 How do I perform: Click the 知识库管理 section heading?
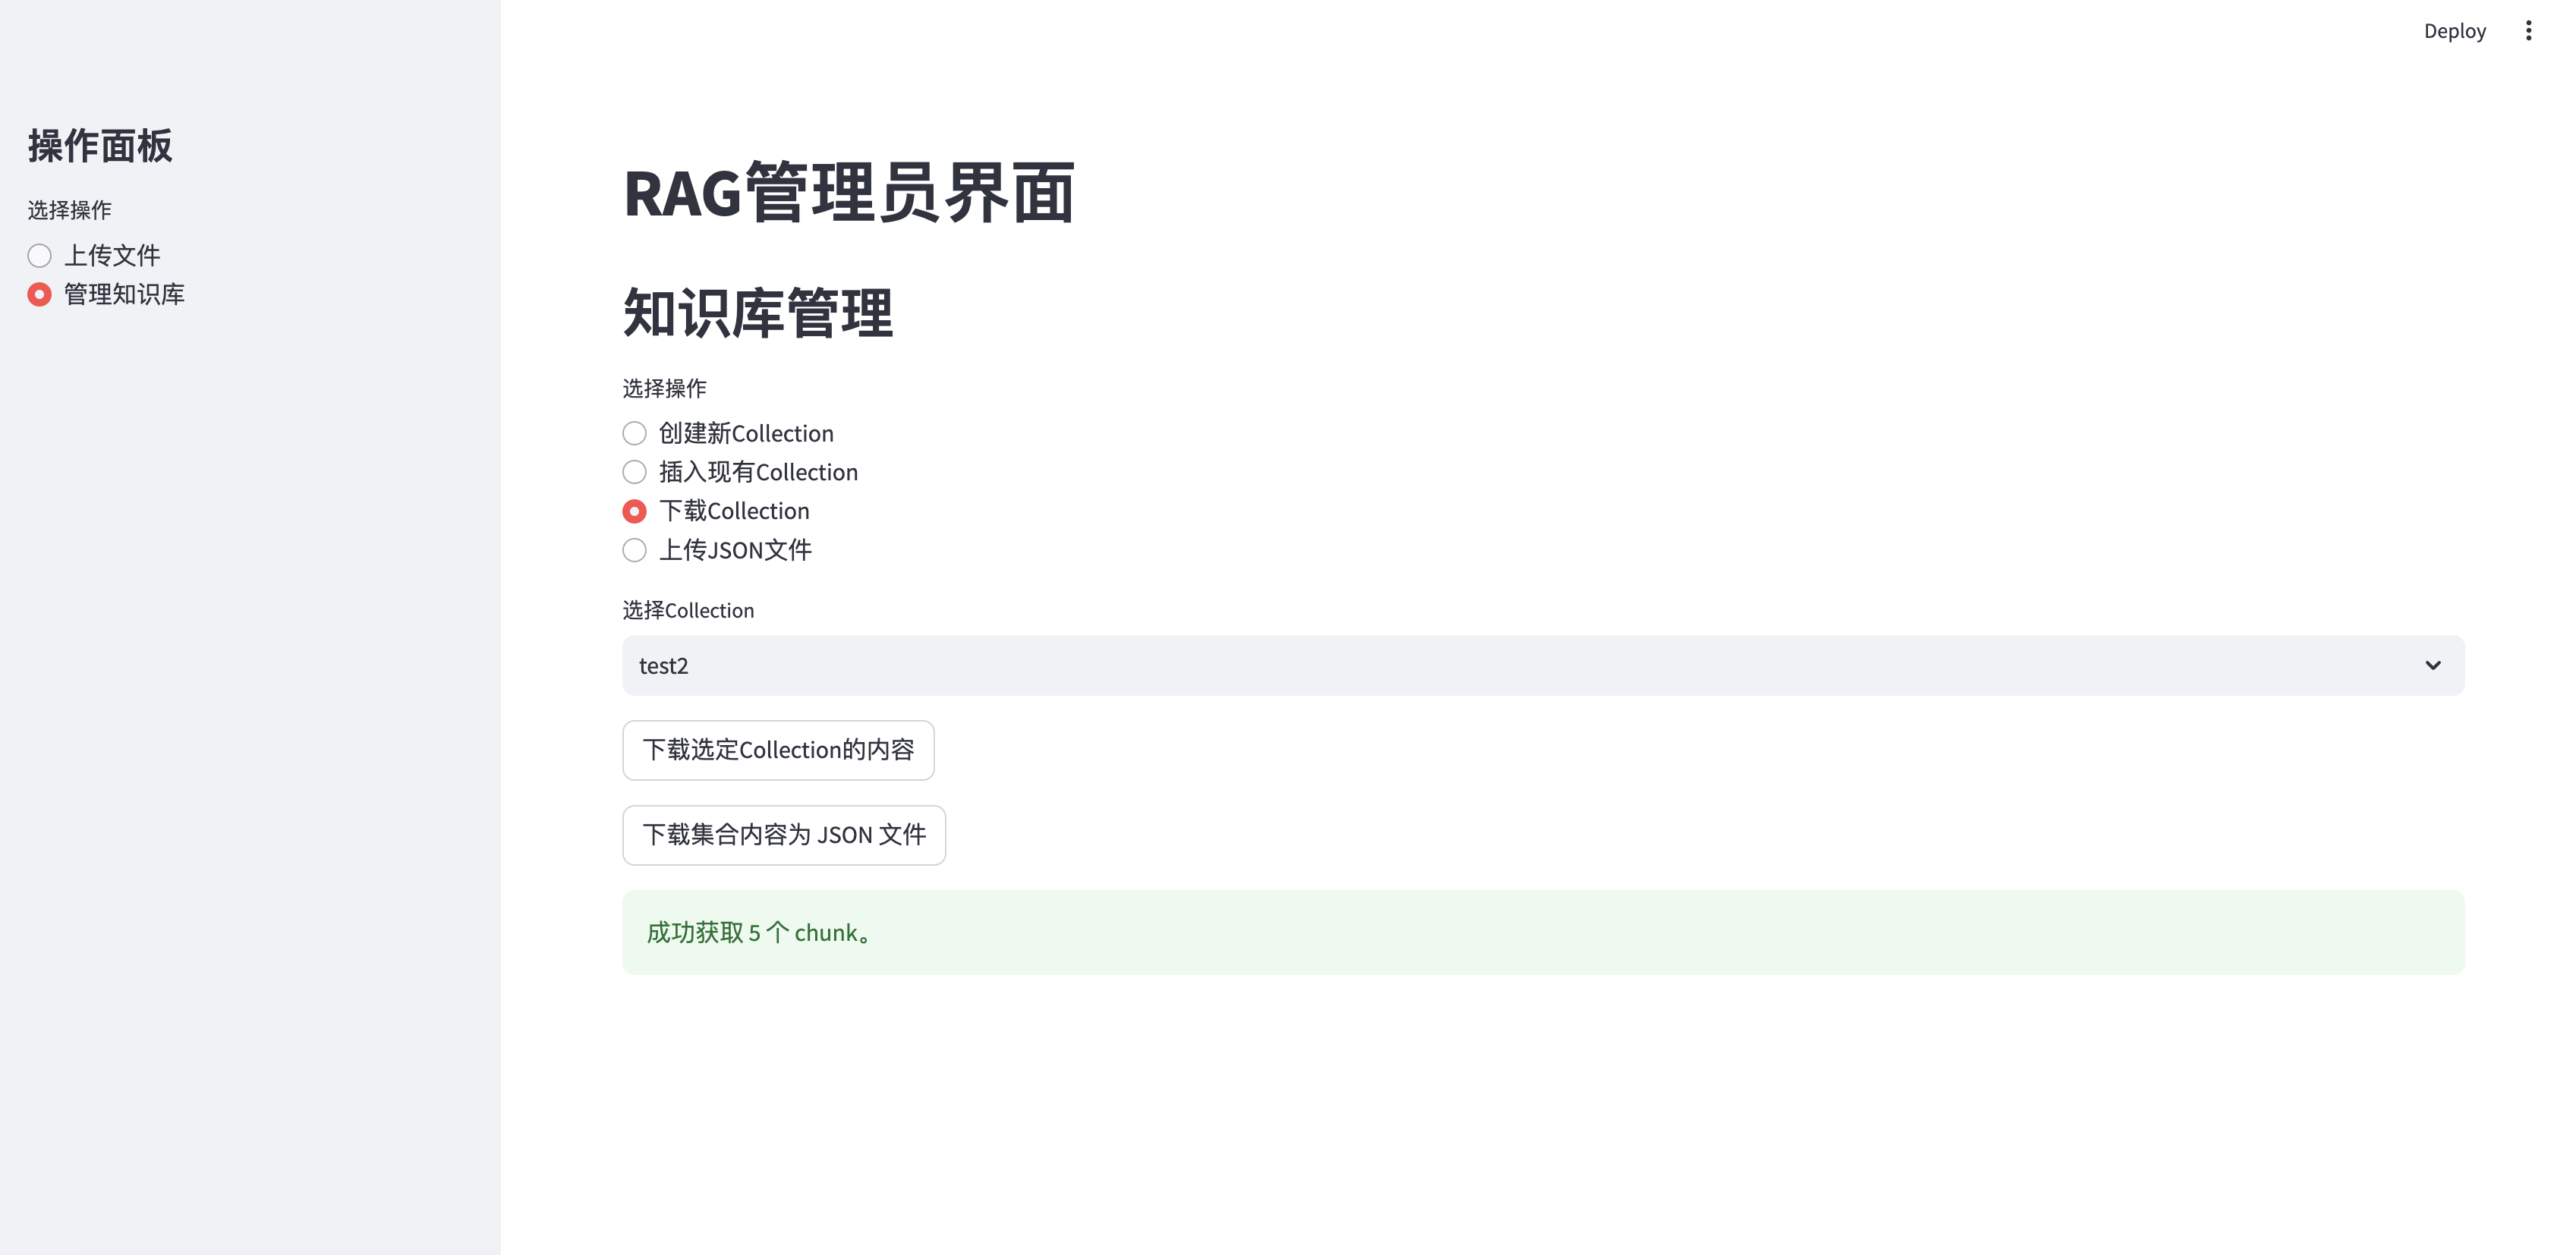point(757,313)
